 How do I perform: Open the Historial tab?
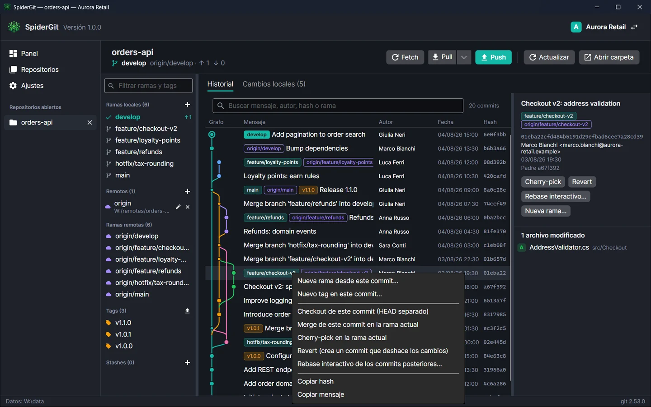click(x=220, y=84)
